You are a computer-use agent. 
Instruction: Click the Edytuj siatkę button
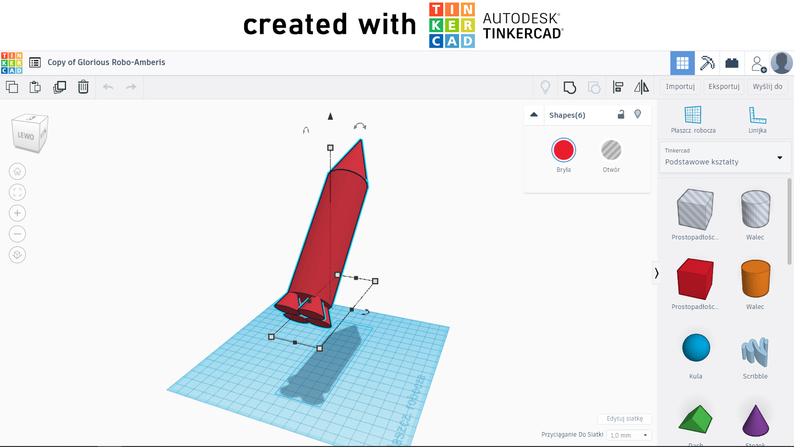(x=625, y=419)
